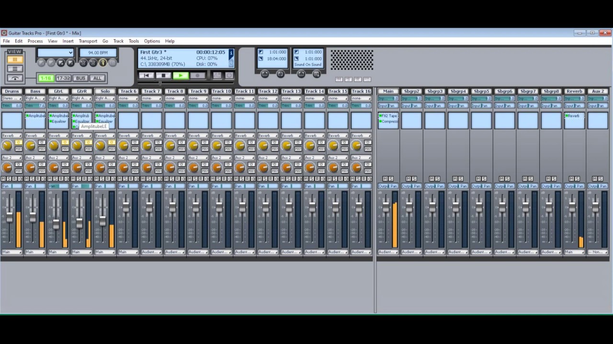The height and width of the screenshot is (344, 613).
Task: Click the eye icon view button
Action: tap(15, 78)
